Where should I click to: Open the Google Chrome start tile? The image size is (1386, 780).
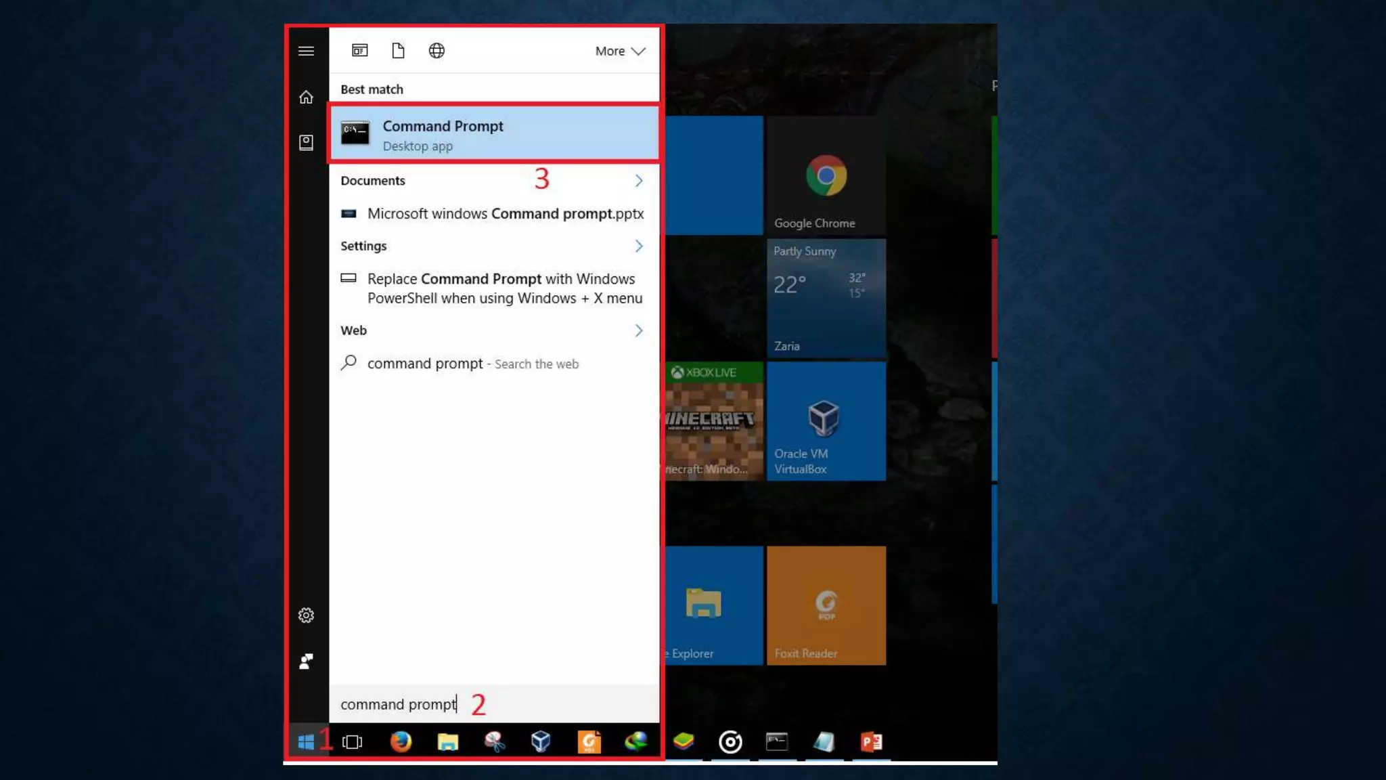826,176
